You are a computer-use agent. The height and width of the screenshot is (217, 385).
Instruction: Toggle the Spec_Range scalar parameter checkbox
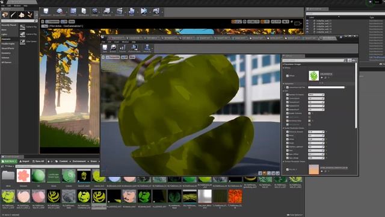[x=288, y=158]
